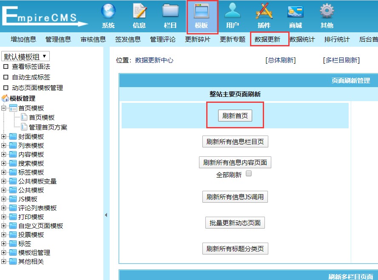
Task: Expand the 搜索模板 tree node
Action: pyautogui.click(x=4, y=164)
